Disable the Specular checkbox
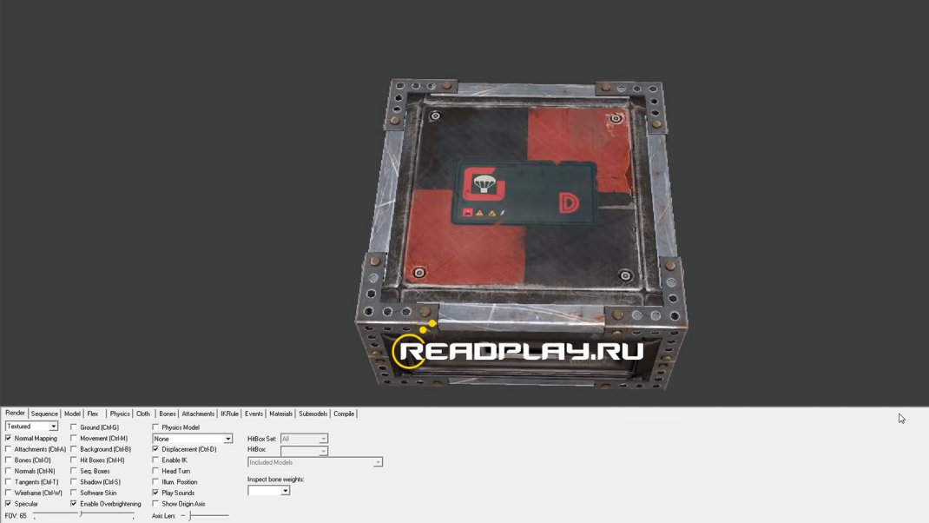 point(9,503)
